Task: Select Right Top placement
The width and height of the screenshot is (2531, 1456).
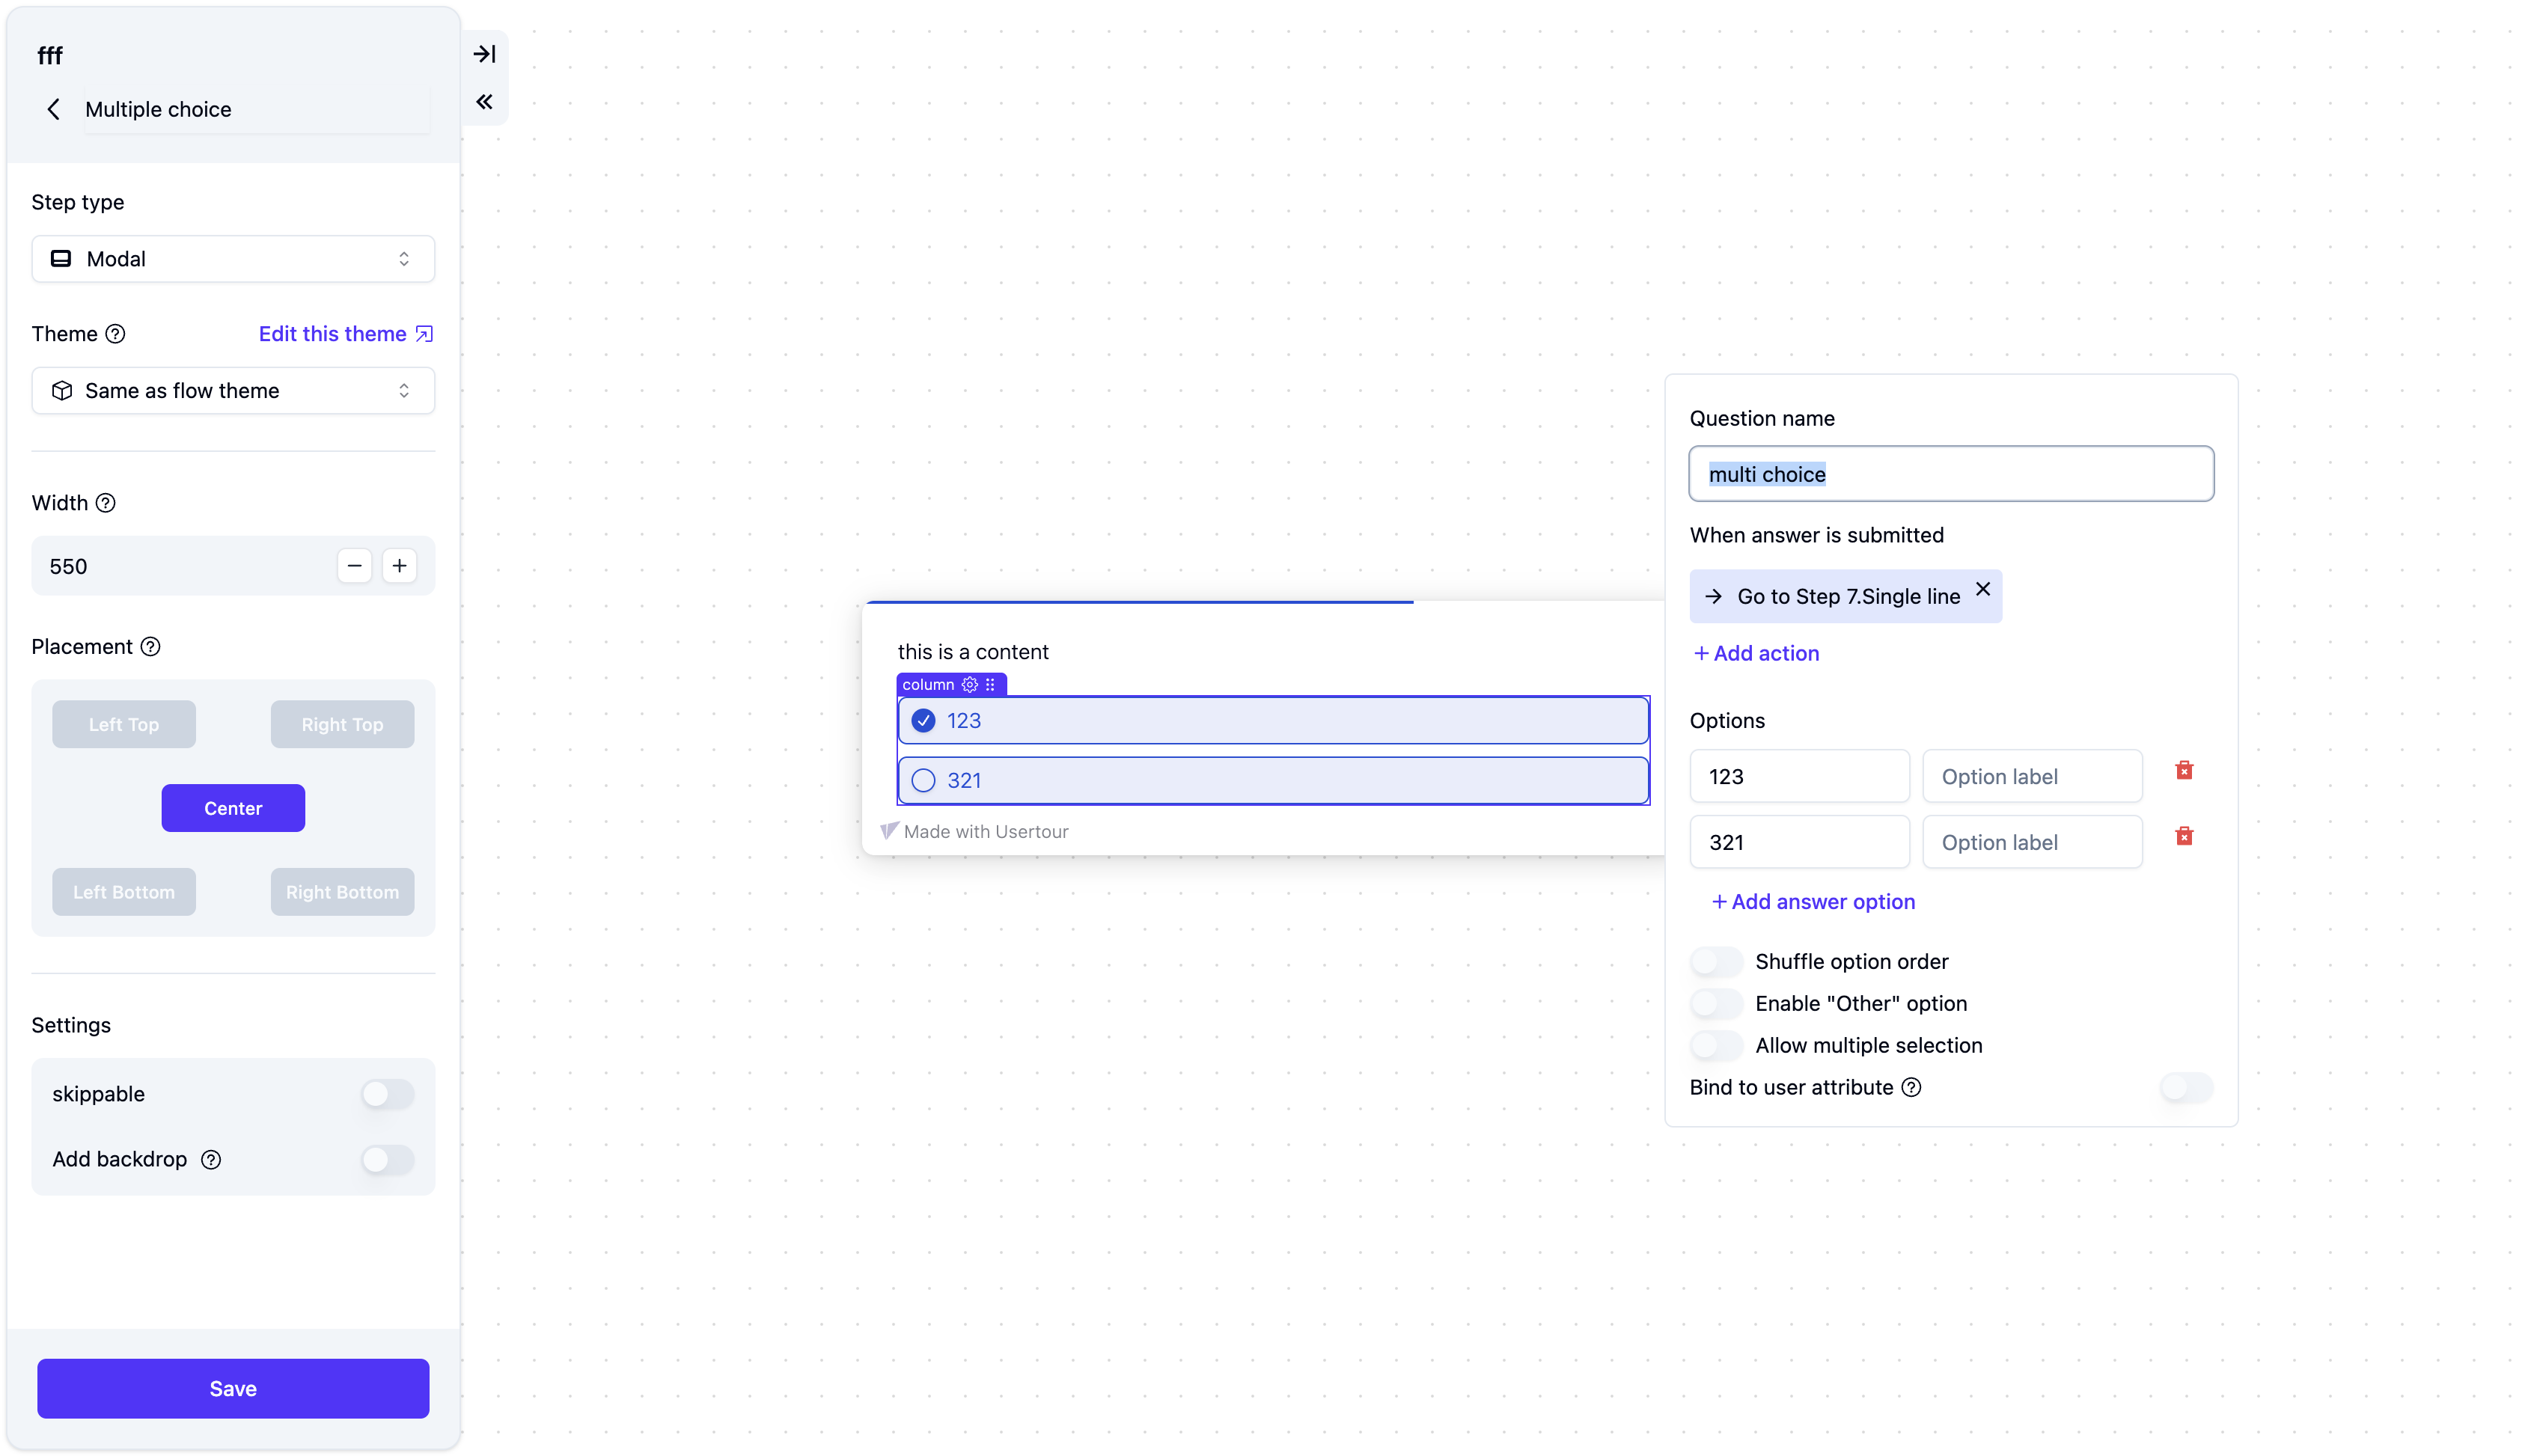Action: click(x=342, y=724)
